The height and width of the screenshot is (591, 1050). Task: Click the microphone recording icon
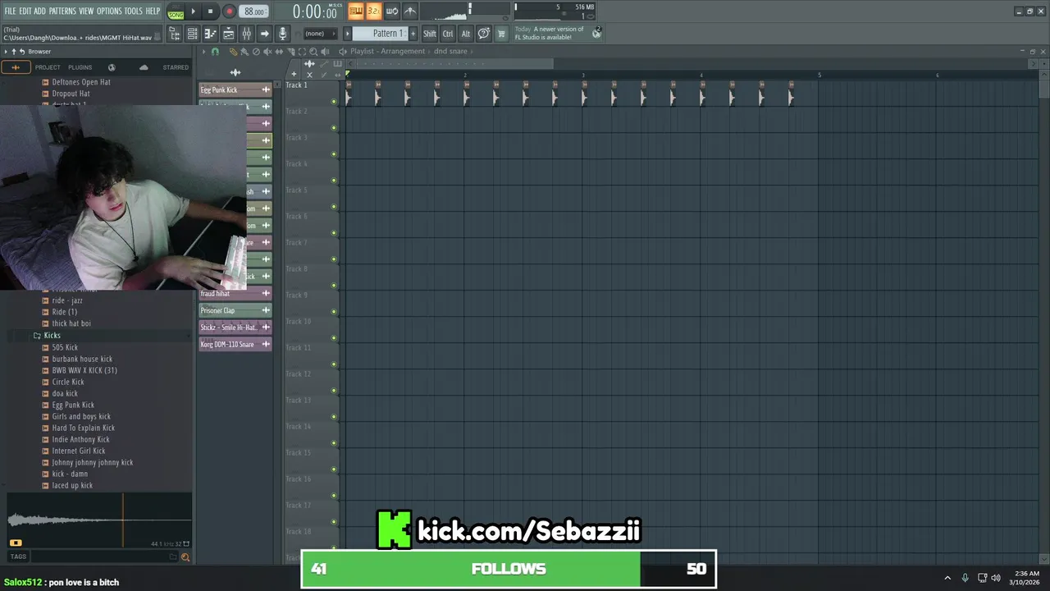[282, 34]
